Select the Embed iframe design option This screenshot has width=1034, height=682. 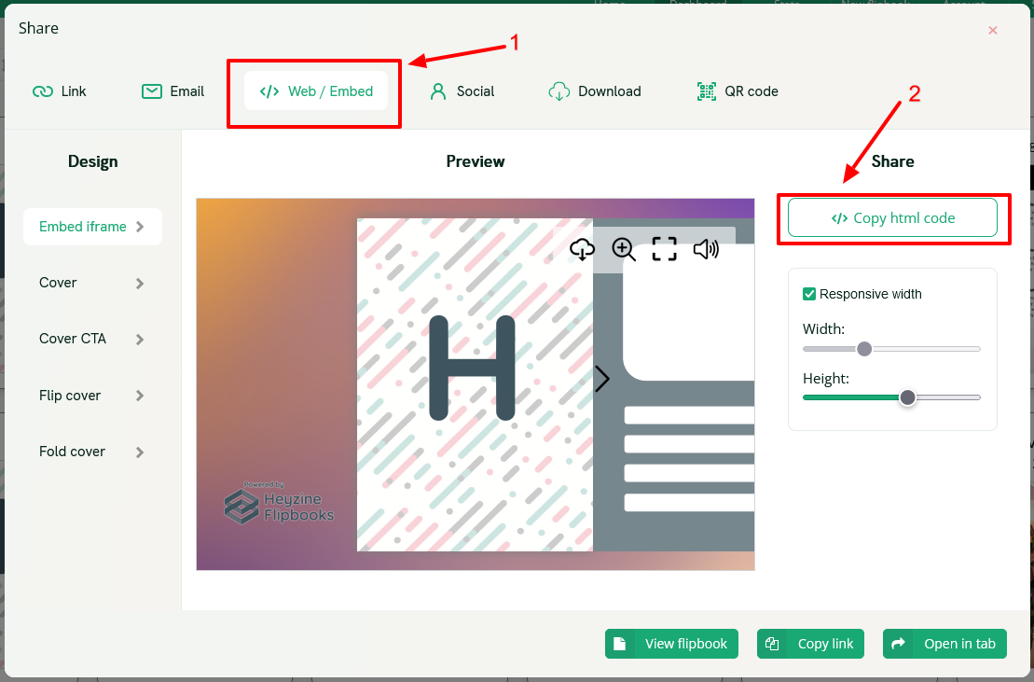pyautogui.click(x=92, y=227)
